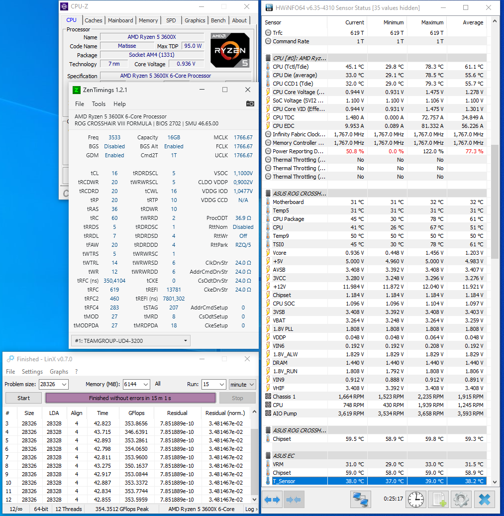
Task: Open TEAMGROUP-UD4-3200 module dropdown in ZenTimings
Action: coord(131,340)
